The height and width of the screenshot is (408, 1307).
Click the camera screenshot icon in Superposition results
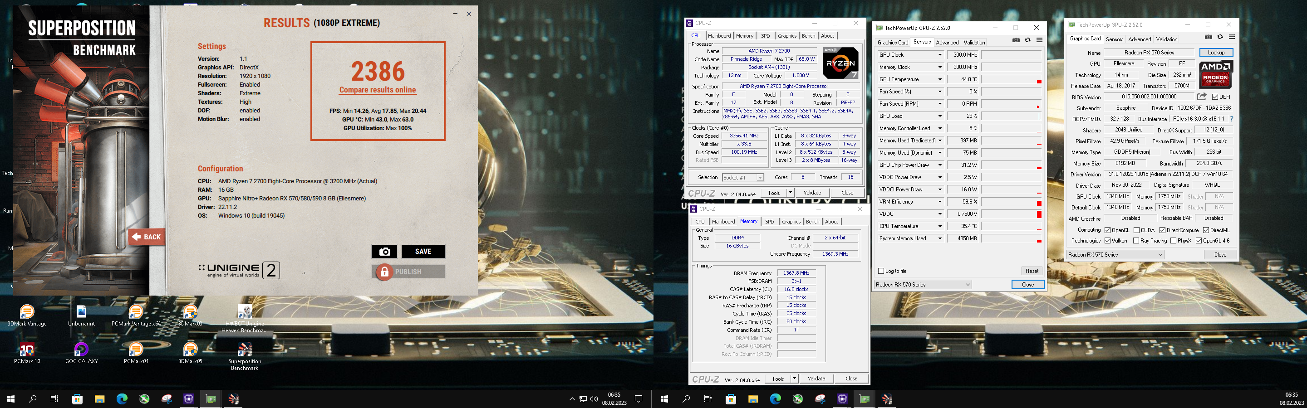[384, 252]
